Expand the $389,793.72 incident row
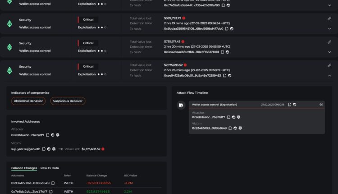The image size is (338, 194). [329, 28]
